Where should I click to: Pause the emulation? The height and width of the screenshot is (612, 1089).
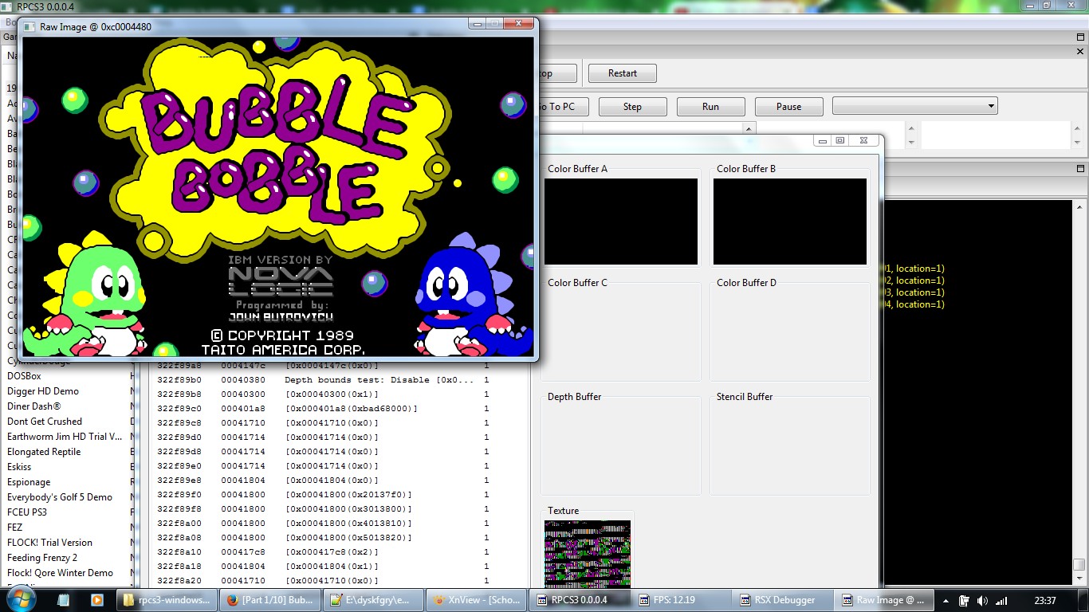pos(788,107)
